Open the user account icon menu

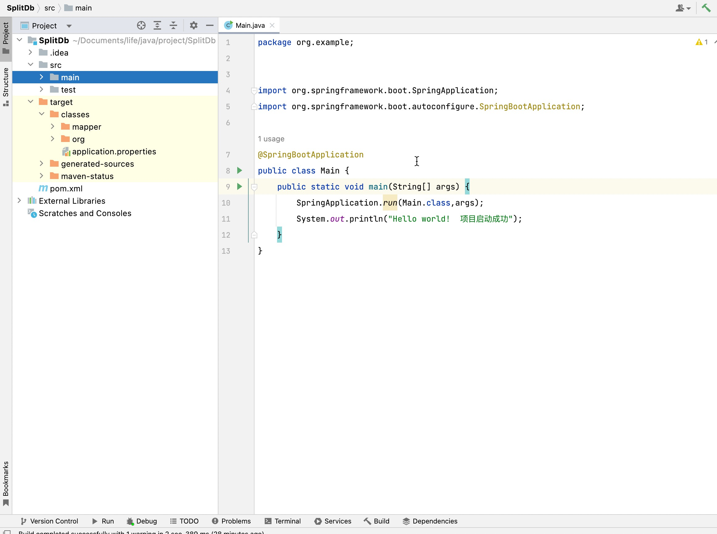[683, 8]
